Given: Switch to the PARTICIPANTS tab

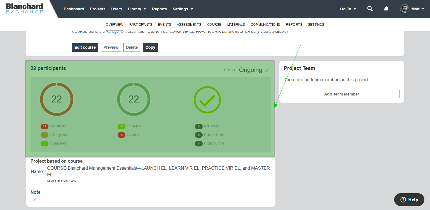Looking at the screenshot, I should [x=141, y=25].
